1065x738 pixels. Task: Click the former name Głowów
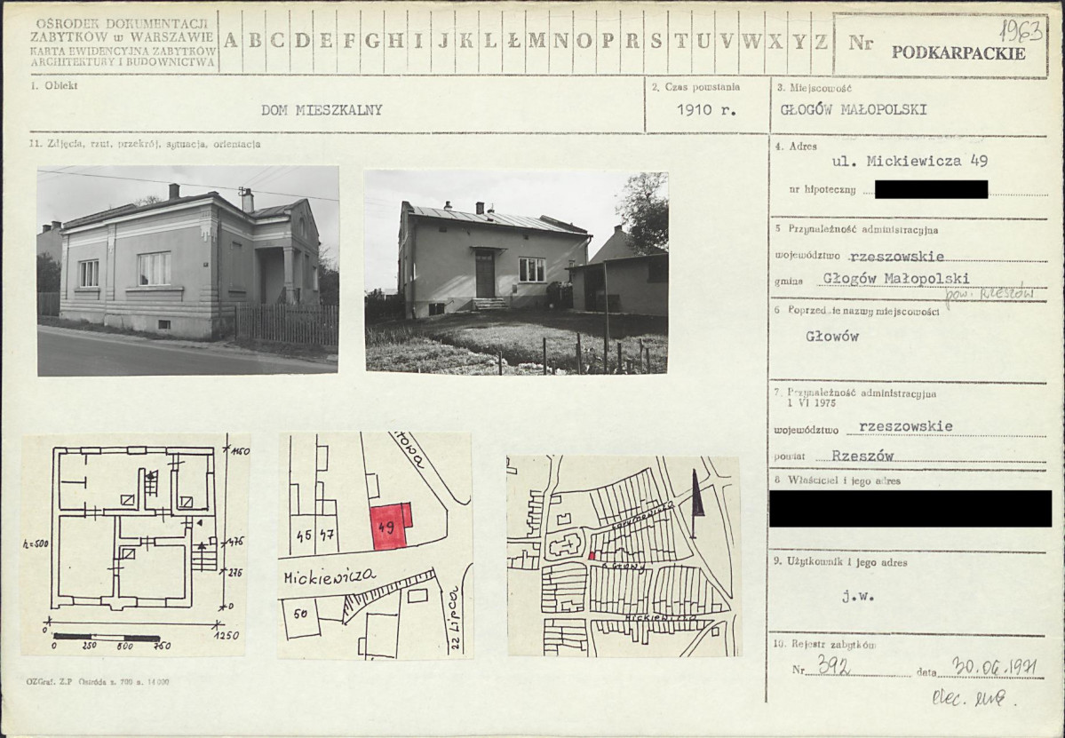[832, 336]
